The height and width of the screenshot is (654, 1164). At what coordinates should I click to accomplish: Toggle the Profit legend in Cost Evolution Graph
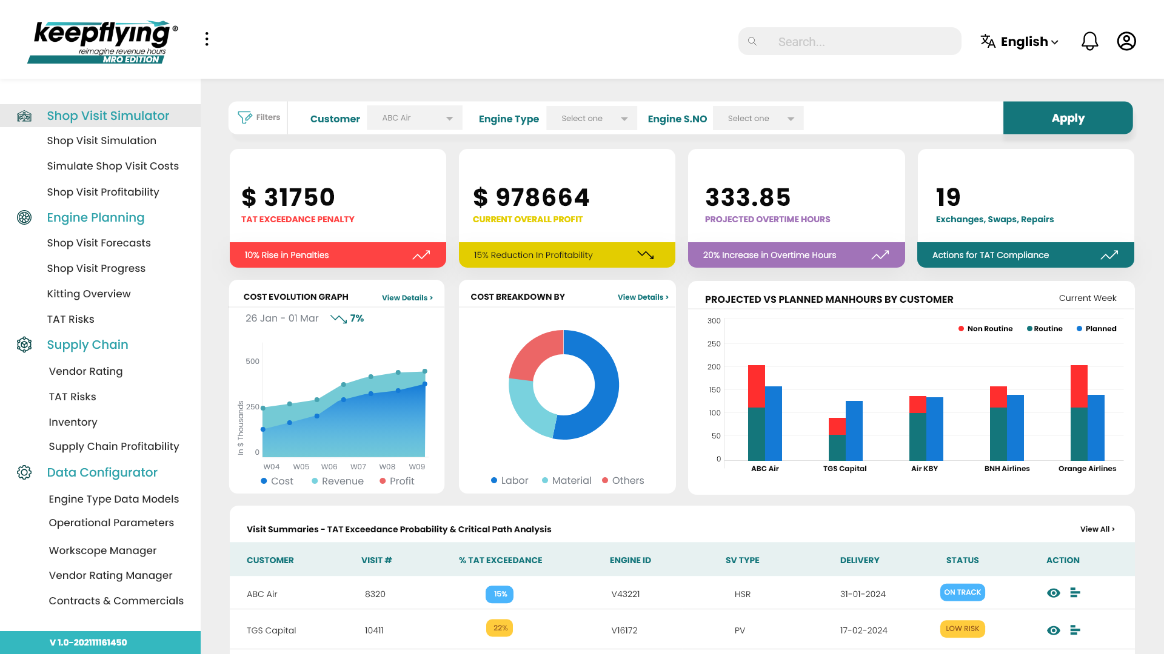(x=397, y=481)
